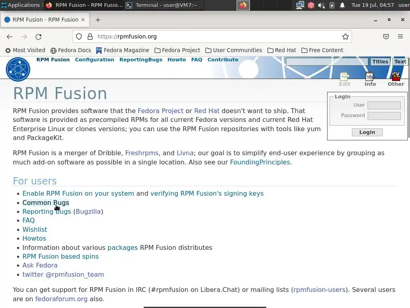Open the Howtos list link
This screenshot has width=410, height=308.
click(34, 239)
